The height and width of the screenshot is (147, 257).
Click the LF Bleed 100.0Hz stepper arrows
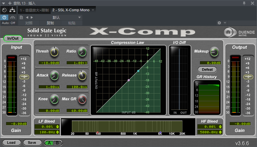(58, 132)
